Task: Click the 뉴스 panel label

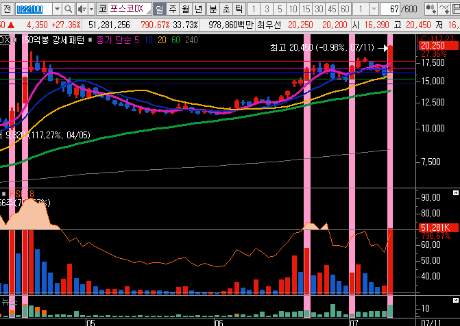Action: [9, 301]
